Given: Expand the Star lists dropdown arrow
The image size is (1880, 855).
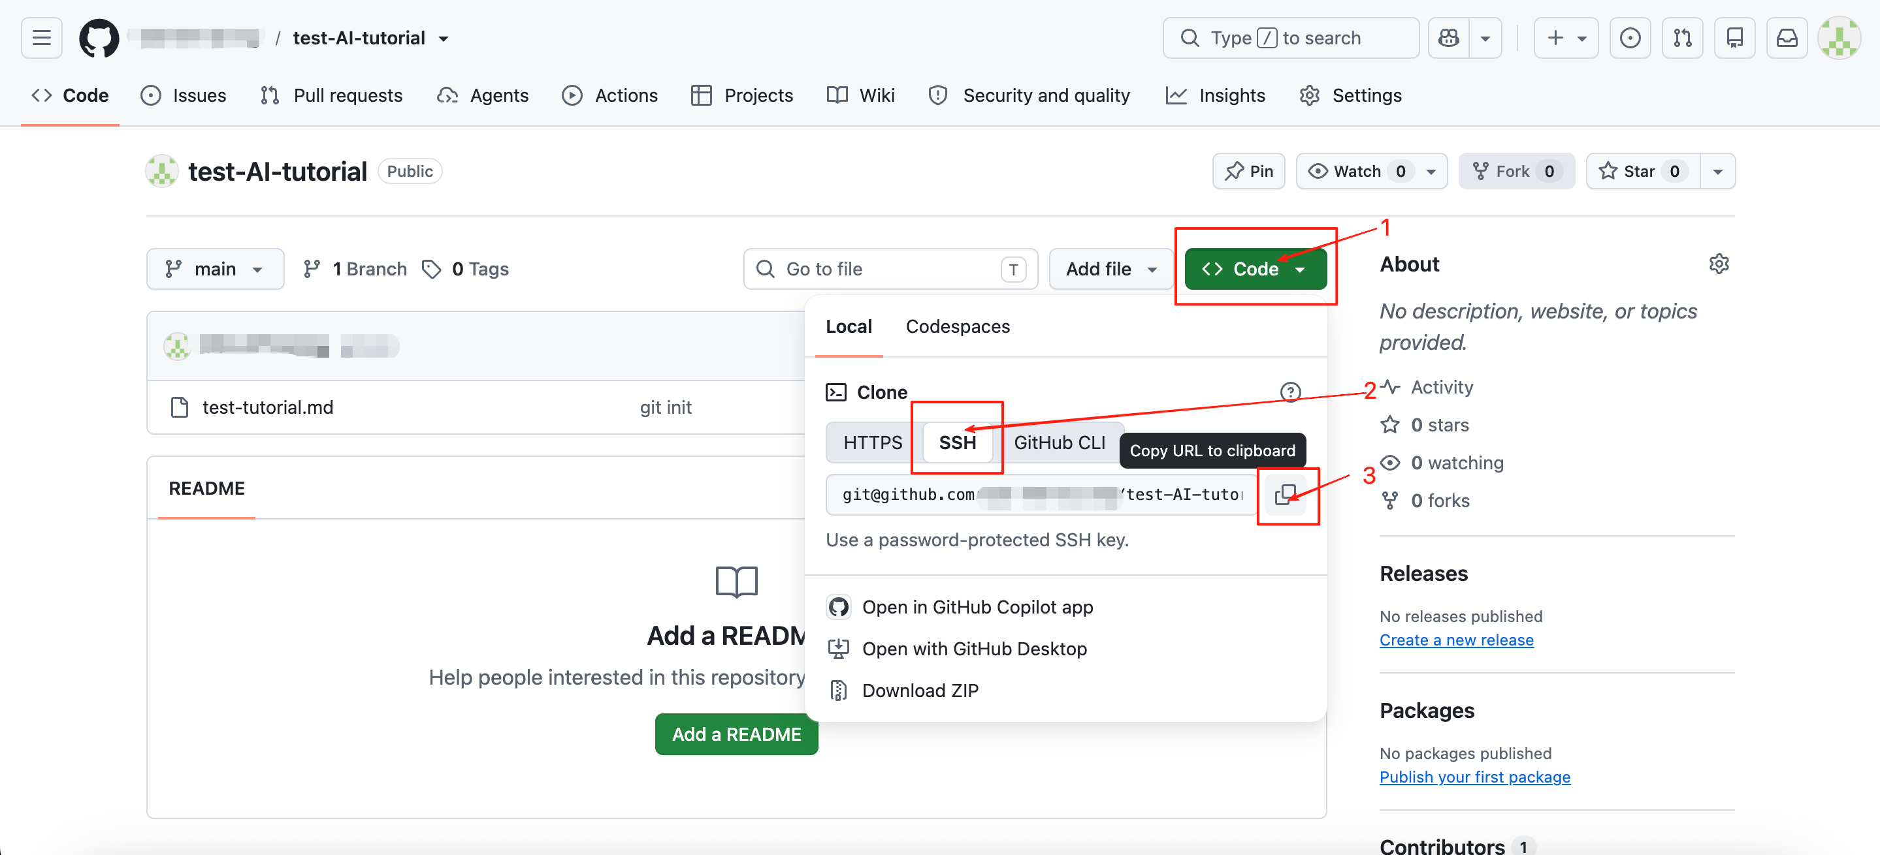Looking at the screenshot, I should [1718, 171].
